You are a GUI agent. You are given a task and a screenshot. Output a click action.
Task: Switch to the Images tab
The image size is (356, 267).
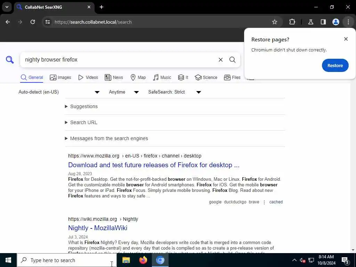click(60, 78)
